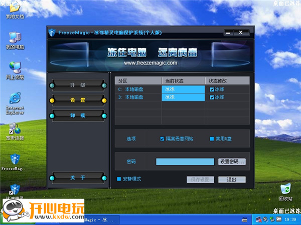Uncheck 冰冻 checkbox for the C: drive
The image size is (301, 225).
pos(212,89)
